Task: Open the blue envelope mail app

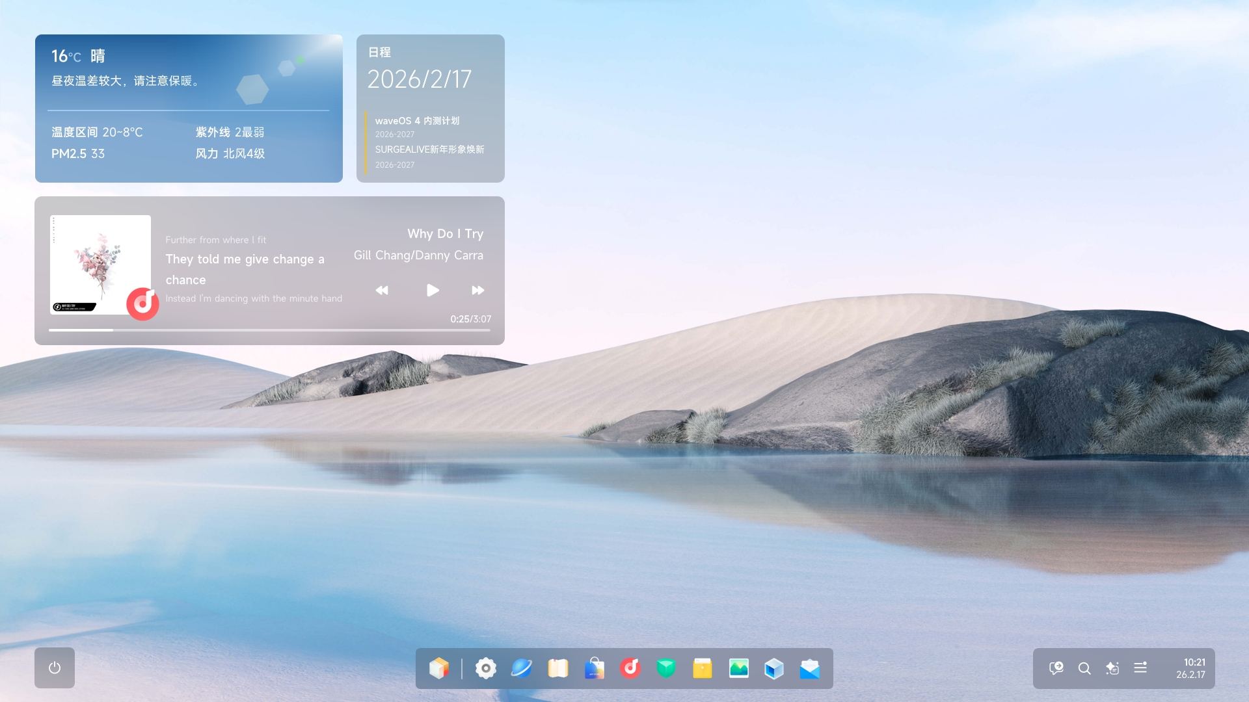Action: [x=810, y=668]
